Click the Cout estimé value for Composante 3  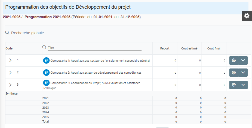click(x=200, y=85)
